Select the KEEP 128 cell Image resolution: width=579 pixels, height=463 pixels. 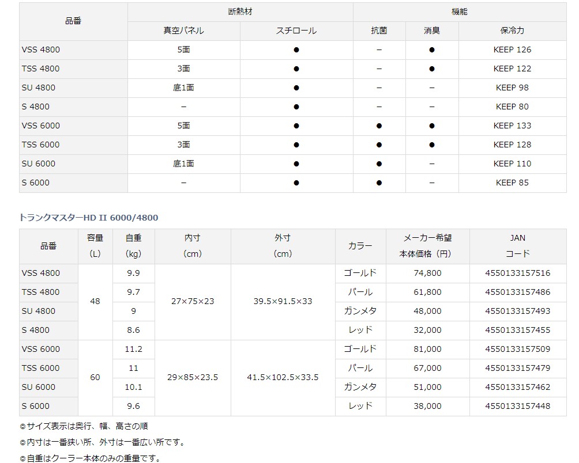[x=513, y=145]
